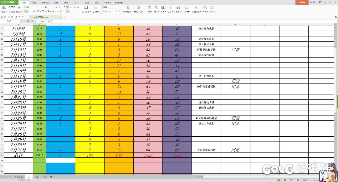Click the 总计 row label

(18, 155)
